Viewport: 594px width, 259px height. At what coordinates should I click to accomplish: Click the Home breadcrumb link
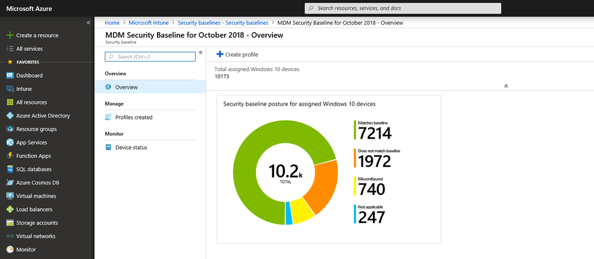point(112,23)
